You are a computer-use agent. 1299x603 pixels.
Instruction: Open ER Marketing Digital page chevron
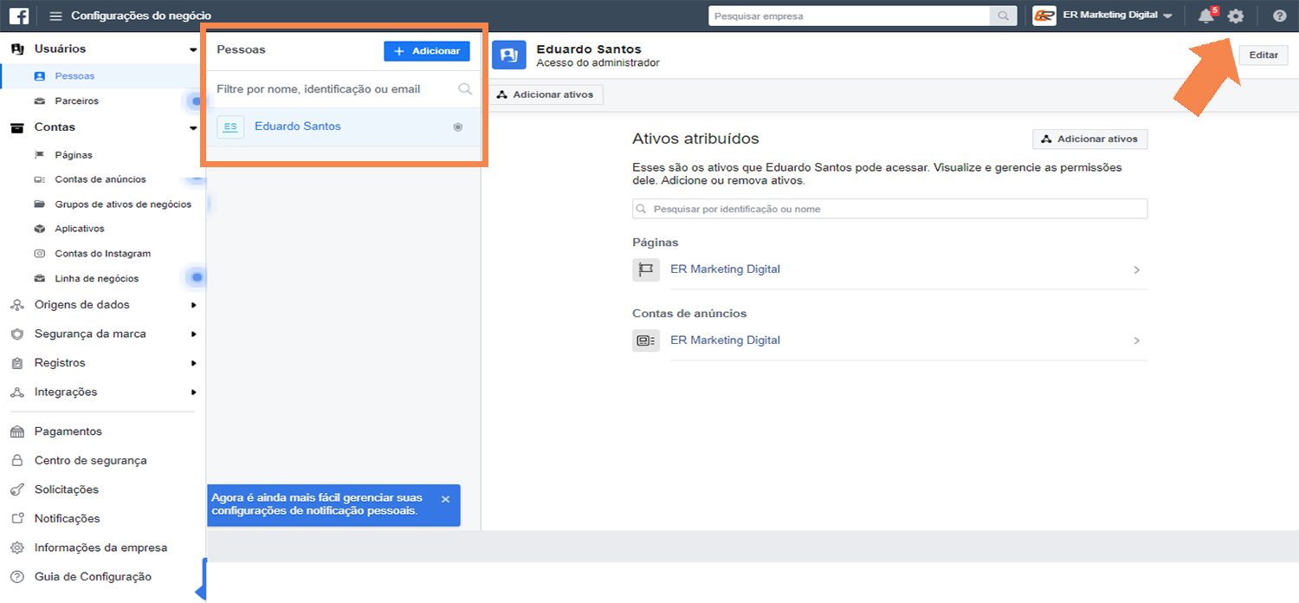point(1136,270)
